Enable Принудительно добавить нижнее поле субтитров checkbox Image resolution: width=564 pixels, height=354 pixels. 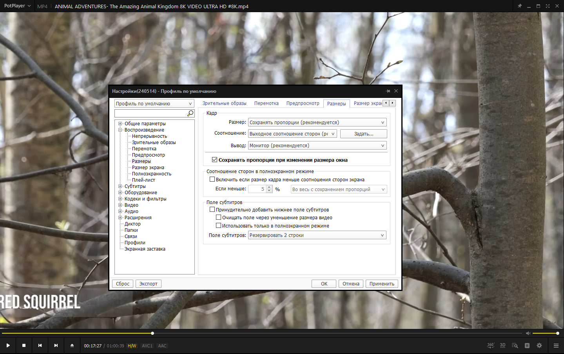point(212,210)
